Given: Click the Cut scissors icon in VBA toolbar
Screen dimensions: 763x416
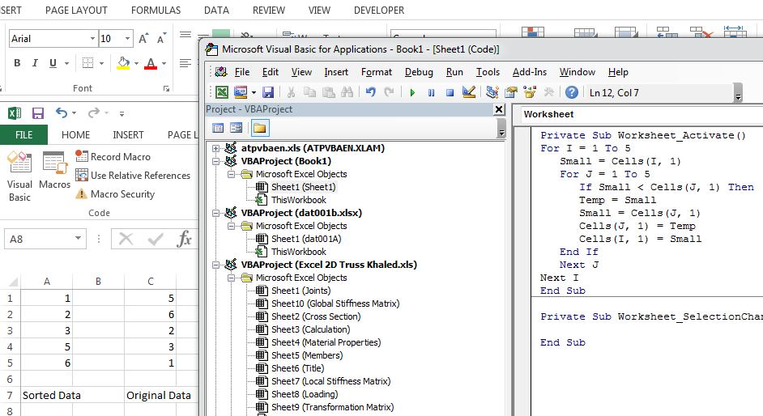Looking at the screenshot, I should pyautogui.click(x=292, y=91).
